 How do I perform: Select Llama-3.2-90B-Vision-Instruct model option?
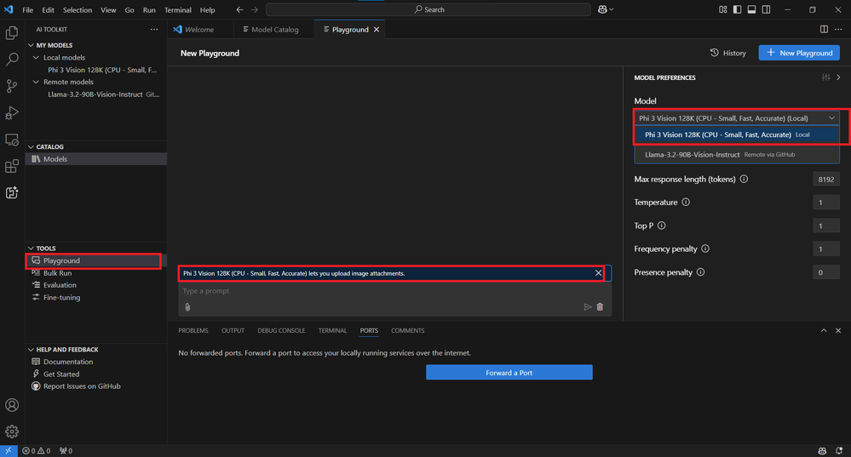click(x=737, y=155)
